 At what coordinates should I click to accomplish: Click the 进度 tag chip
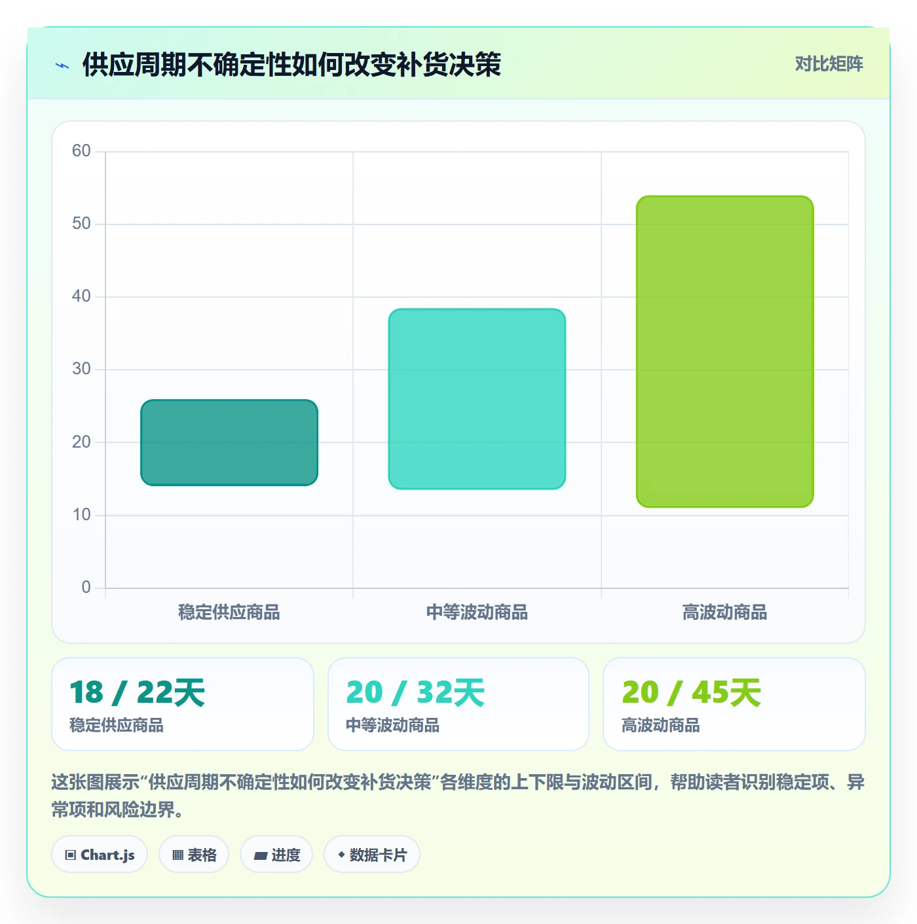pos(276,855)
